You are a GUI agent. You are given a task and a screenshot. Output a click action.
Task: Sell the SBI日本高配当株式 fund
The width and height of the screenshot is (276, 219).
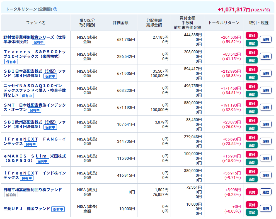tap(252, 78)
